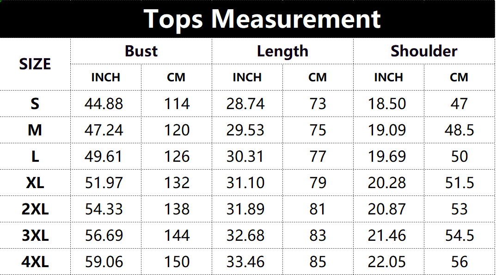Select the 126 bust cm cell

177,156
